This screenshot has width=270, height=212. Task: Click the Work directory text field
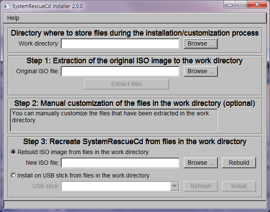coord(120,44)
